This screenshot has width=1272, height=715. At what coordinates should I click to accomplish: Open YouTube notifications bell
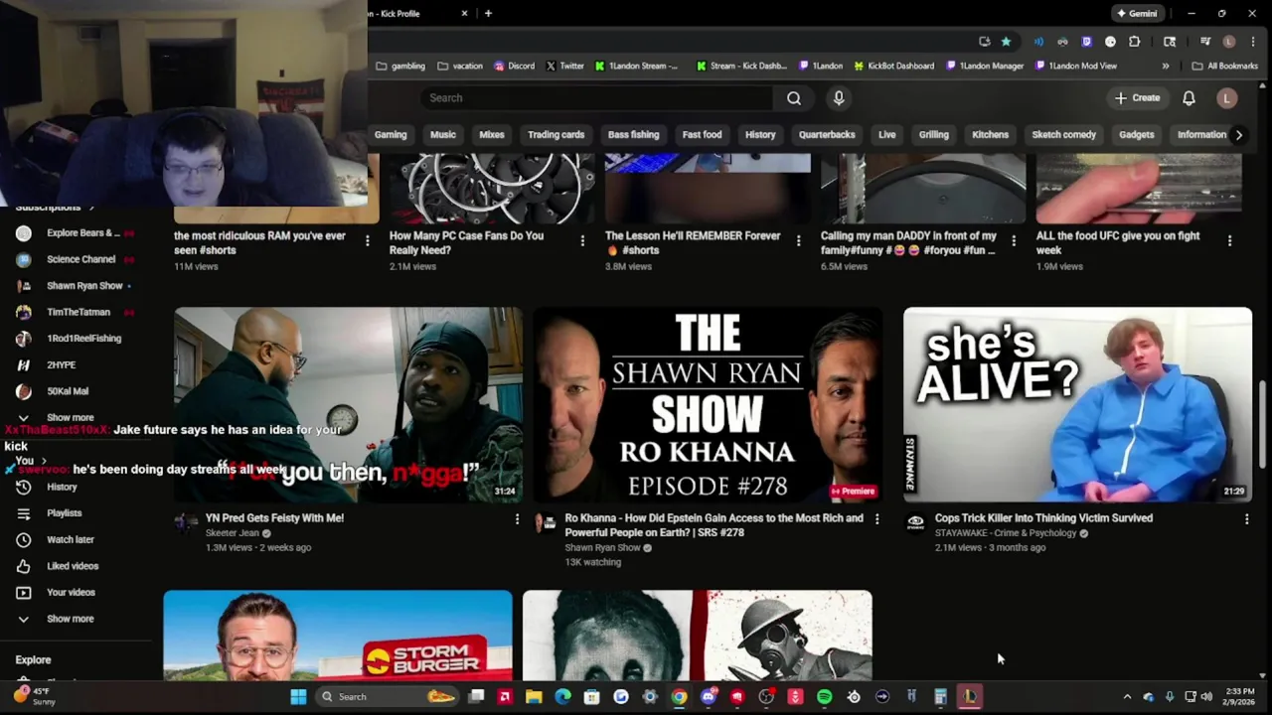(1189, 98)
